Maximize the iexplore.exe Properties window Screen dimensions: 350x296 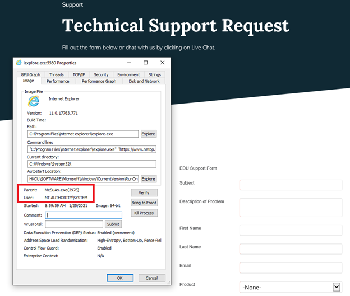tap(146, 63)
